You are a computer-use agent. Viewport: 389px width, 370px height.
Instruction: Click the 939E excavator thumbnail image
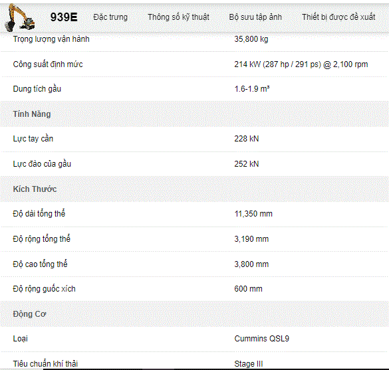point(19,17)
